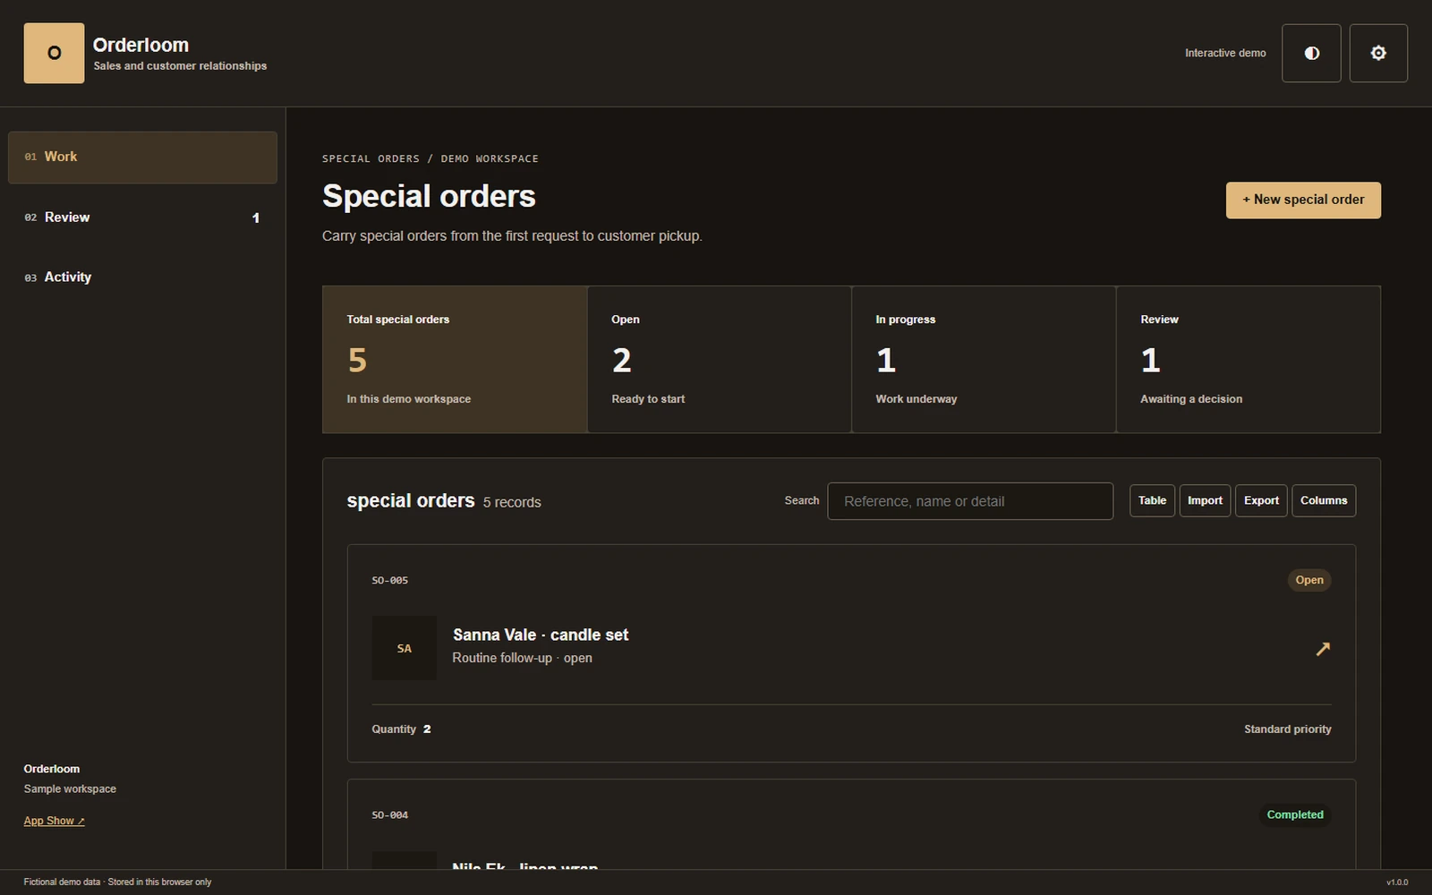Image resolution: width=1432 pixels, height=895 pixels.
Task: Open the Review section in sidebar
Action: pos(142,217)
